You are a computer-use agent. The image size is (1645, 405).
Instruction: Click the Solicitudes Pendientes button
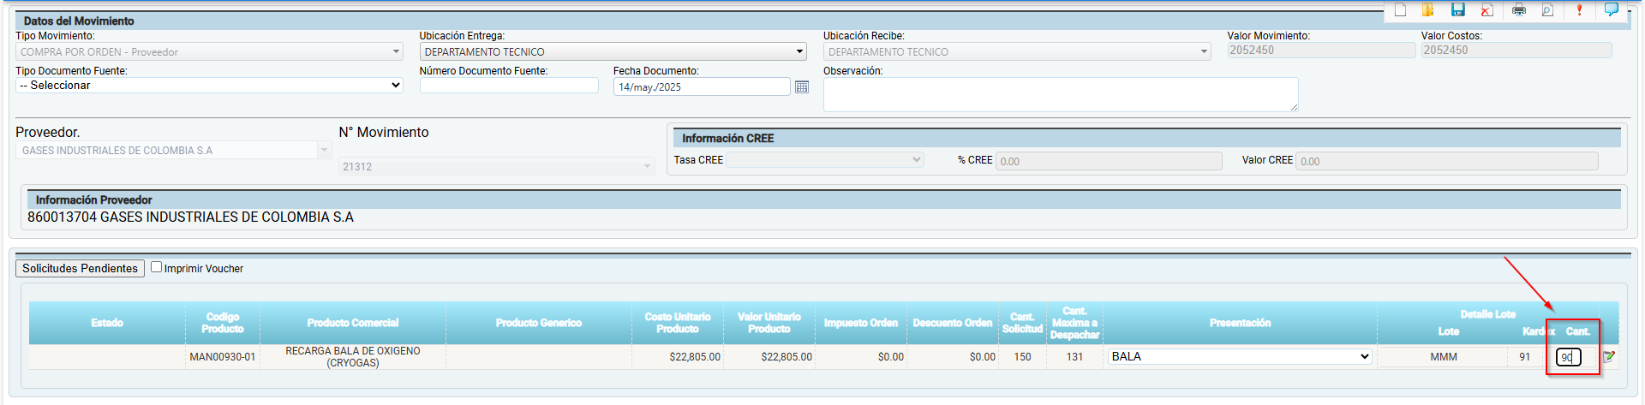pos(80,269)
